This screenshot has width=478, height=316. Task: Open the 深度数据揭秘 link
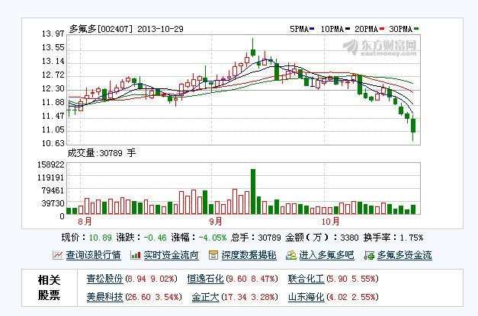tap(249, 255)
